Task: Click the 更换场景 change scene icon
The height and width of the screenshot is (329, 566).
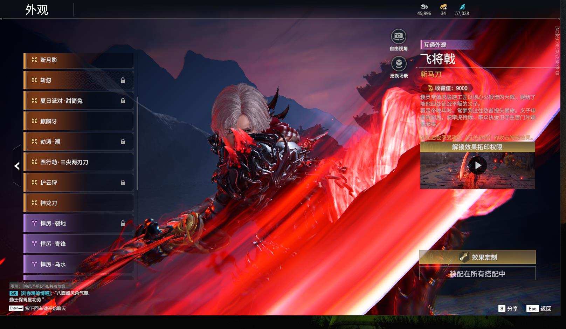Action: [399, 64]
